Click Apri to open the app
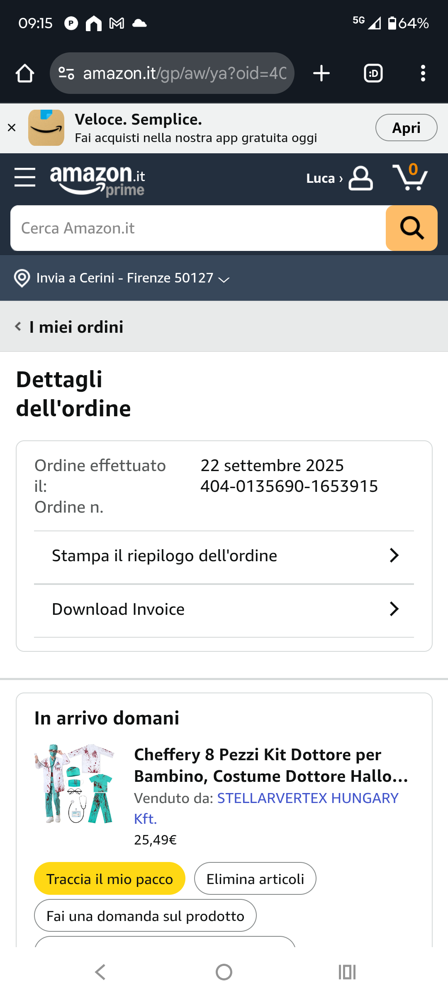The image size is (448, 997). (406, 128)
